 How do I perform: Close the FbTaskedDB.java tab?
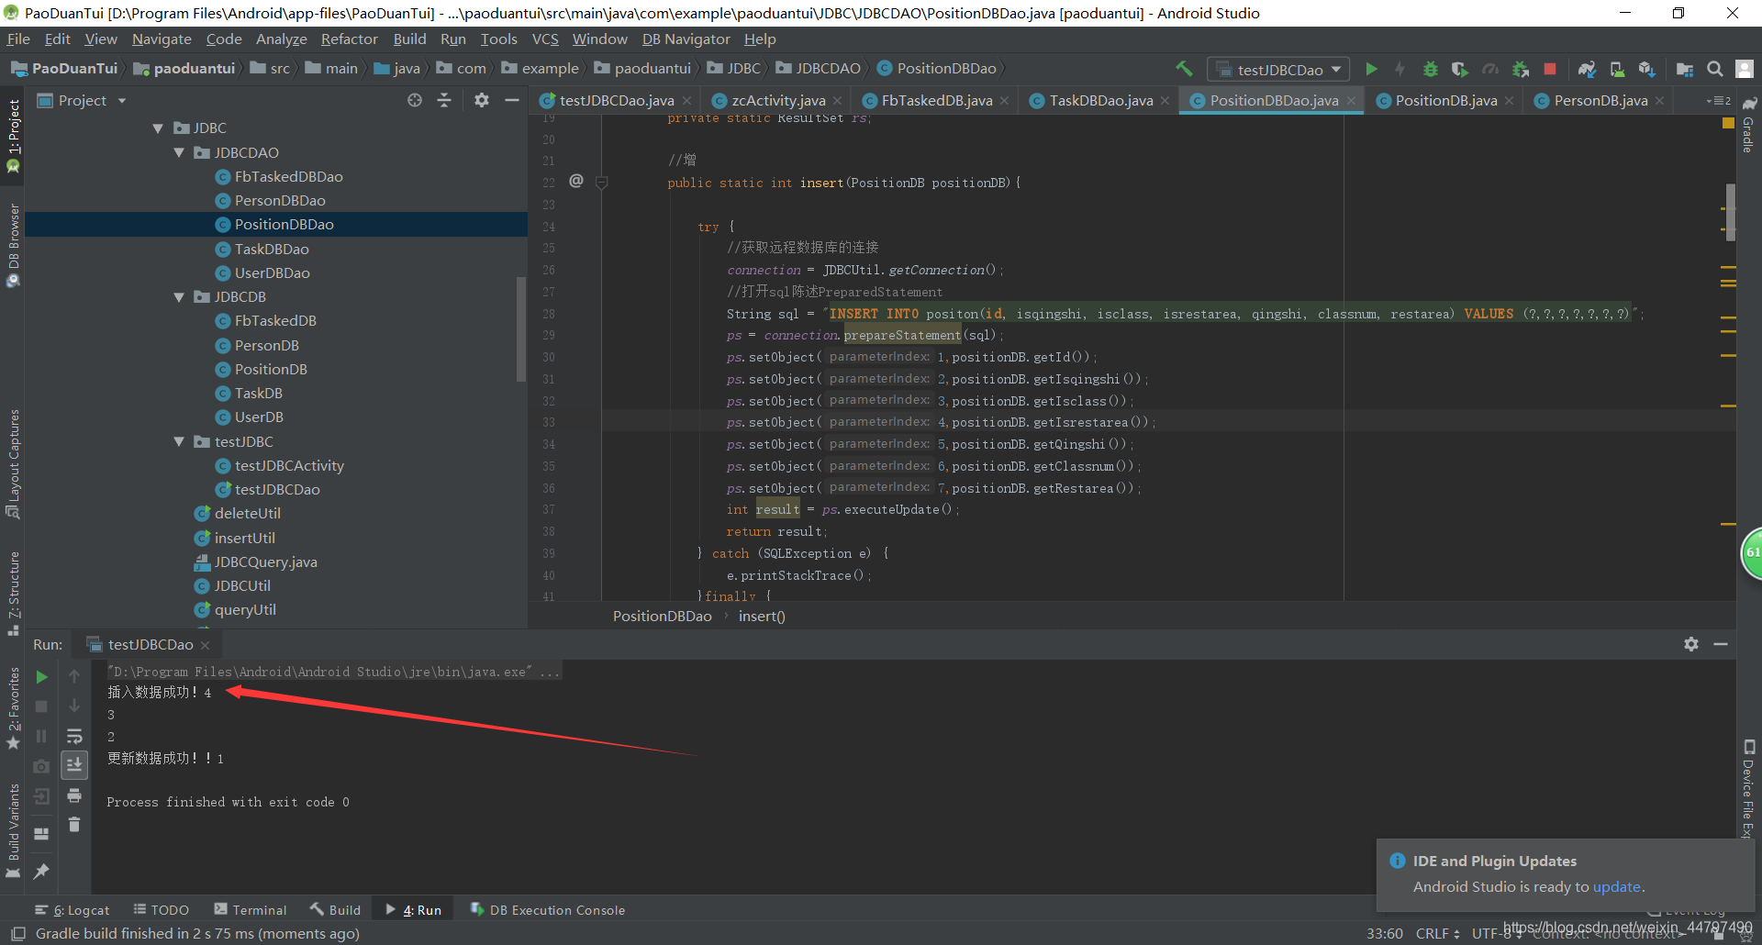point(1004,101)
